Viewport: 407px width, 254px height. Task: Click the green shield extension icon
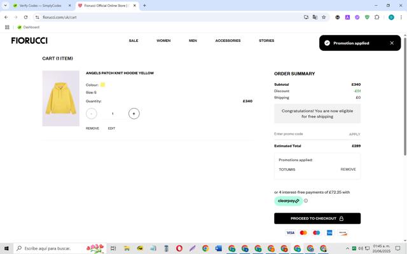point(367,17)
